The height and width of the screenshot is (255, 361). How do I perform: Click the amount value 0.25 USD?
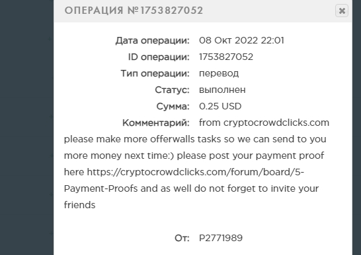(220, 106)
